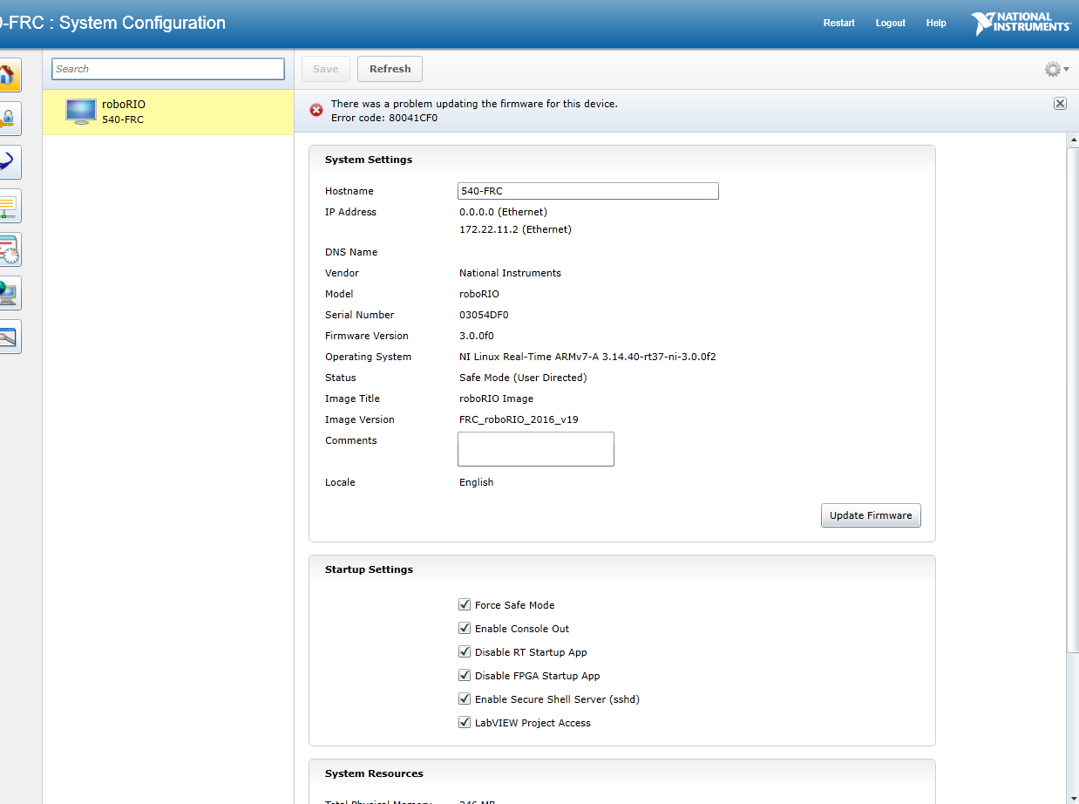Select the Operating System value text
Image resolution: width=1079 pixels, height=804 pixels.
coord(587,357)
